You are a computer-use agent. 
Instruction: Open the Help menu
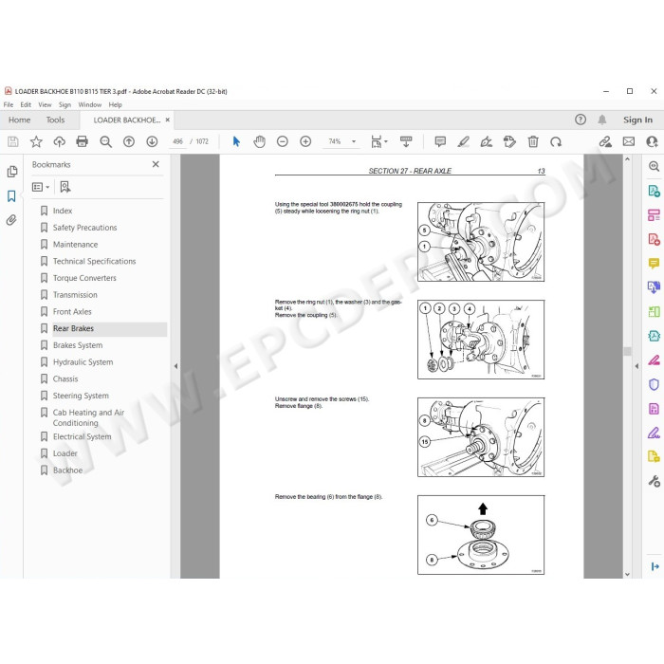[x=115, y=104]
